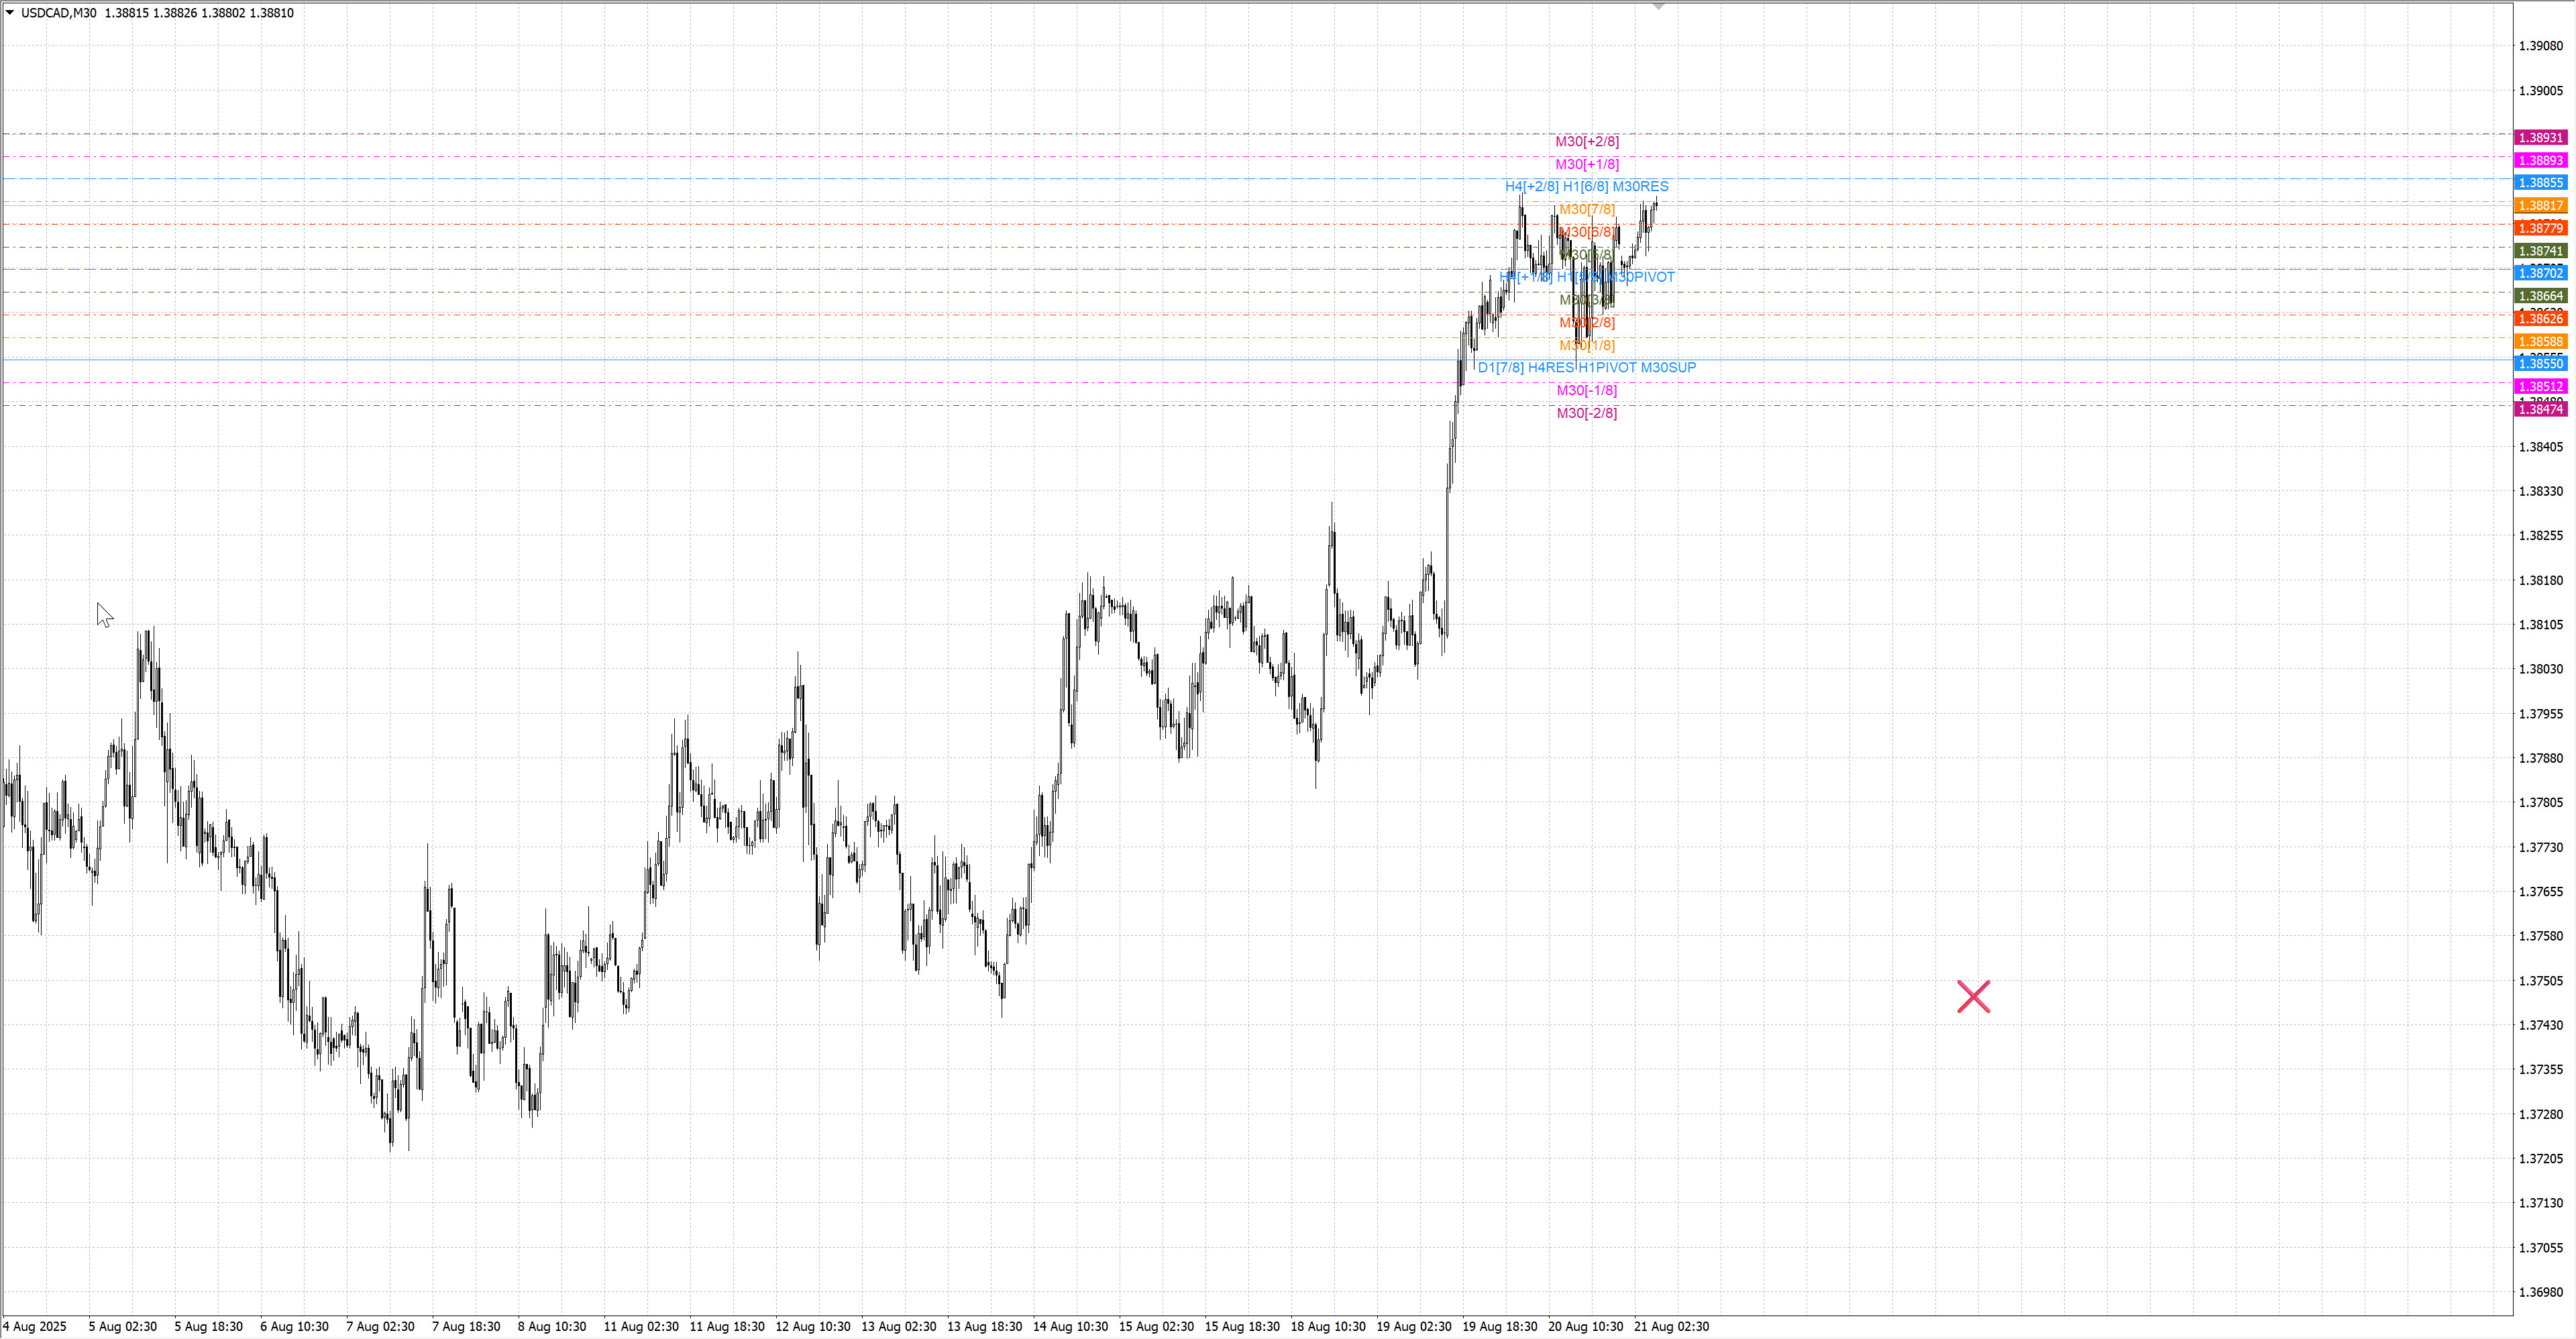Click the 4 Aug 2025 date label
This screenshot has height=1339, width=2576.
(35, 1326)
